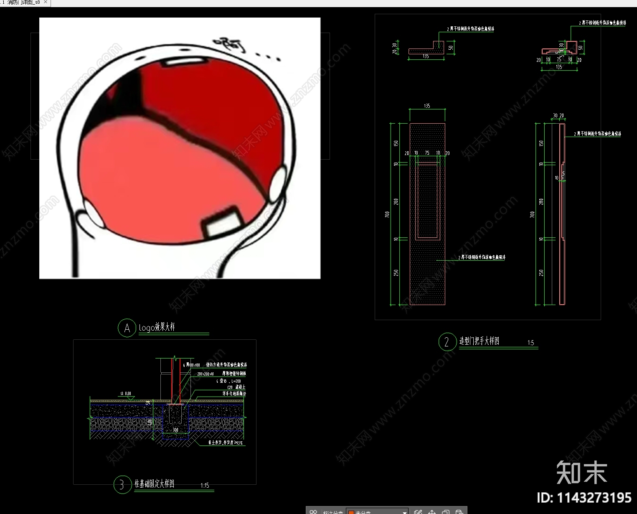637x514 pixels.
Task: Click the circled '2' detail marker
Action: click(447, 342)
